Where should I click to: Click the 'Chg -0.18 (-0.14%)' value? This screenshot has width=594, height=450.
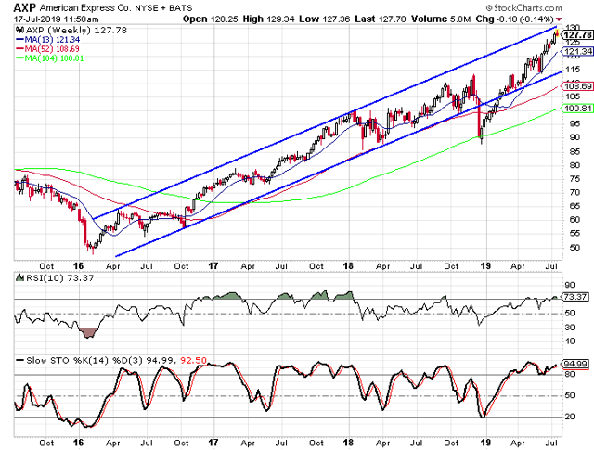click(x=515, y=19)
